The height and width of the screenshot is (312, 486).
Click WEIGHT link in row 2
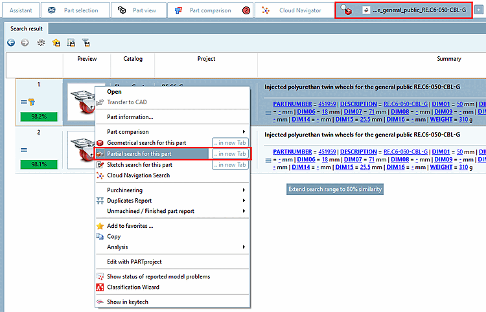441,168
